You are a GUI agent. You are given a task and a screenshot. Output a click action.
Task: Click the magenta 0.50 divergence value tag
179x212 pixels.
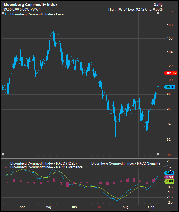[x=169, y=177]
